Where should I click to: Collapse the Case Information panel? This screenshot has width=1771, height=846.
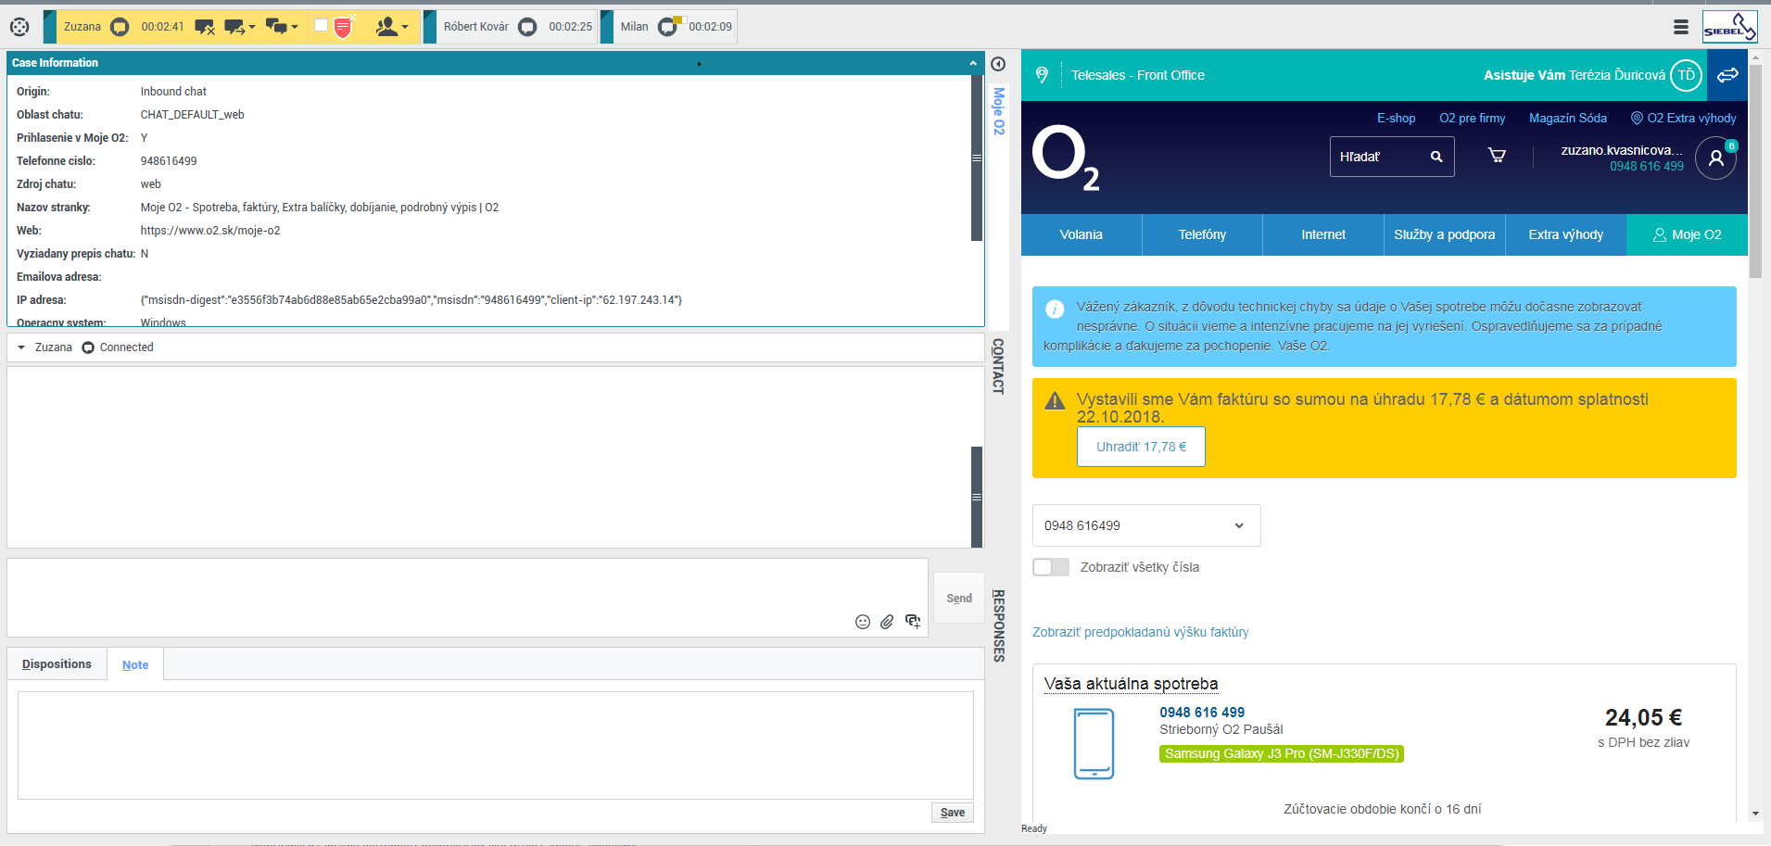972,62
